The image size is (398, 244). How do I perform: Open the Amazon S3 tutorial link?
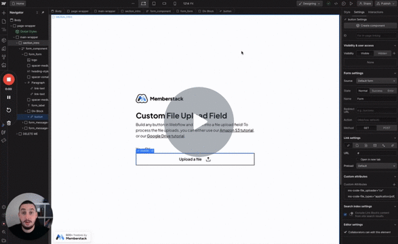pyautogui.click(x=237, y=130)
